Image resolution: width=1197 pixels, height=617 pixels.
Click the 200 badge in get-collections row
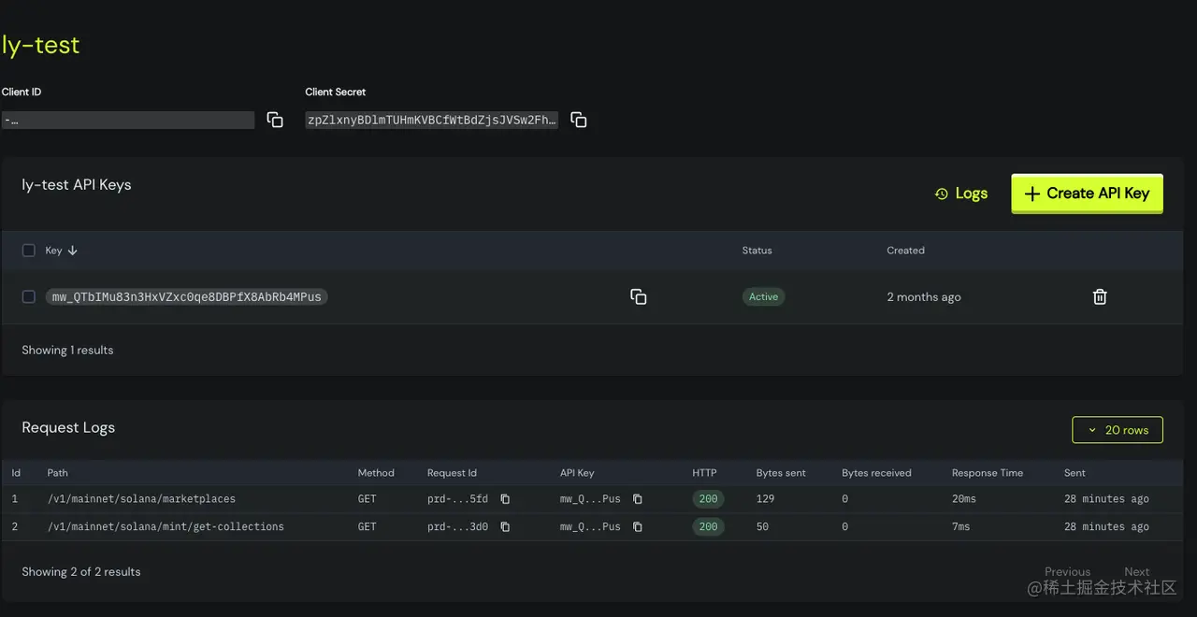pos(708,527)
